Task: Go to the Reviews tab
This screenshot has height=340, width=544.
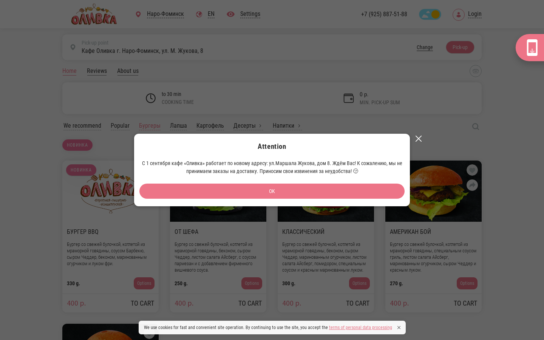Action: (x=97, y=71)
